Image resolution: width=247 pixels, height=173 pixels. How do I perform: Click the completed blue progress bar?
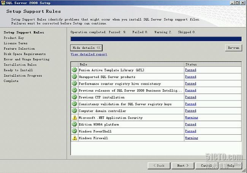156,39
